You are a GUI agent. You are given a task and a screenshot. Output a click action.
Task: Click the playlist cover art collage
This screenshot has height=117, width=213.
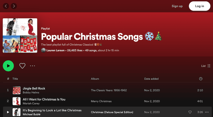pyautogui.click(x=20, y=35)
